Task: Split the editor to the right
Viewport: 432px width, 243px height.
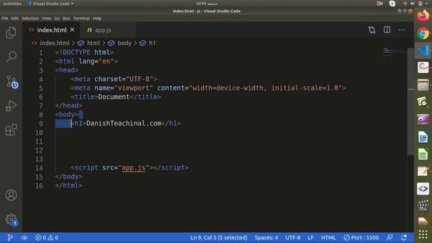Action: (x=387, y=30)
